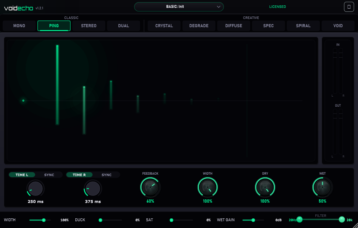The image size is (358, 228).
Task: Click the IN level meter
Action: (x=337, y=70)
